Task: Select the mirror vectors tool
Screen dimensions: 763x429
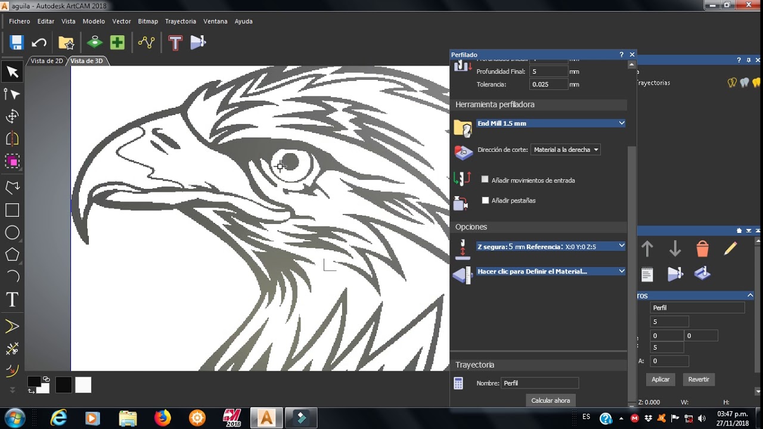Action: click(12, 139)
